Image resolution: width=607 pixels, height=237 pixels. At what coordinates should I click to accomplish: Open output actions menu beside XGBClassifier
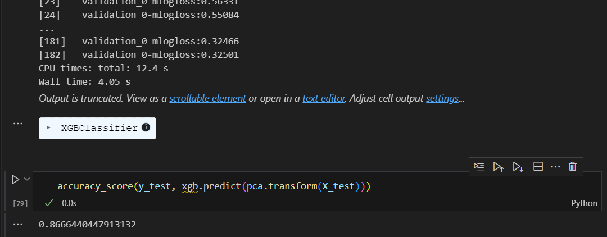(18, 124)
